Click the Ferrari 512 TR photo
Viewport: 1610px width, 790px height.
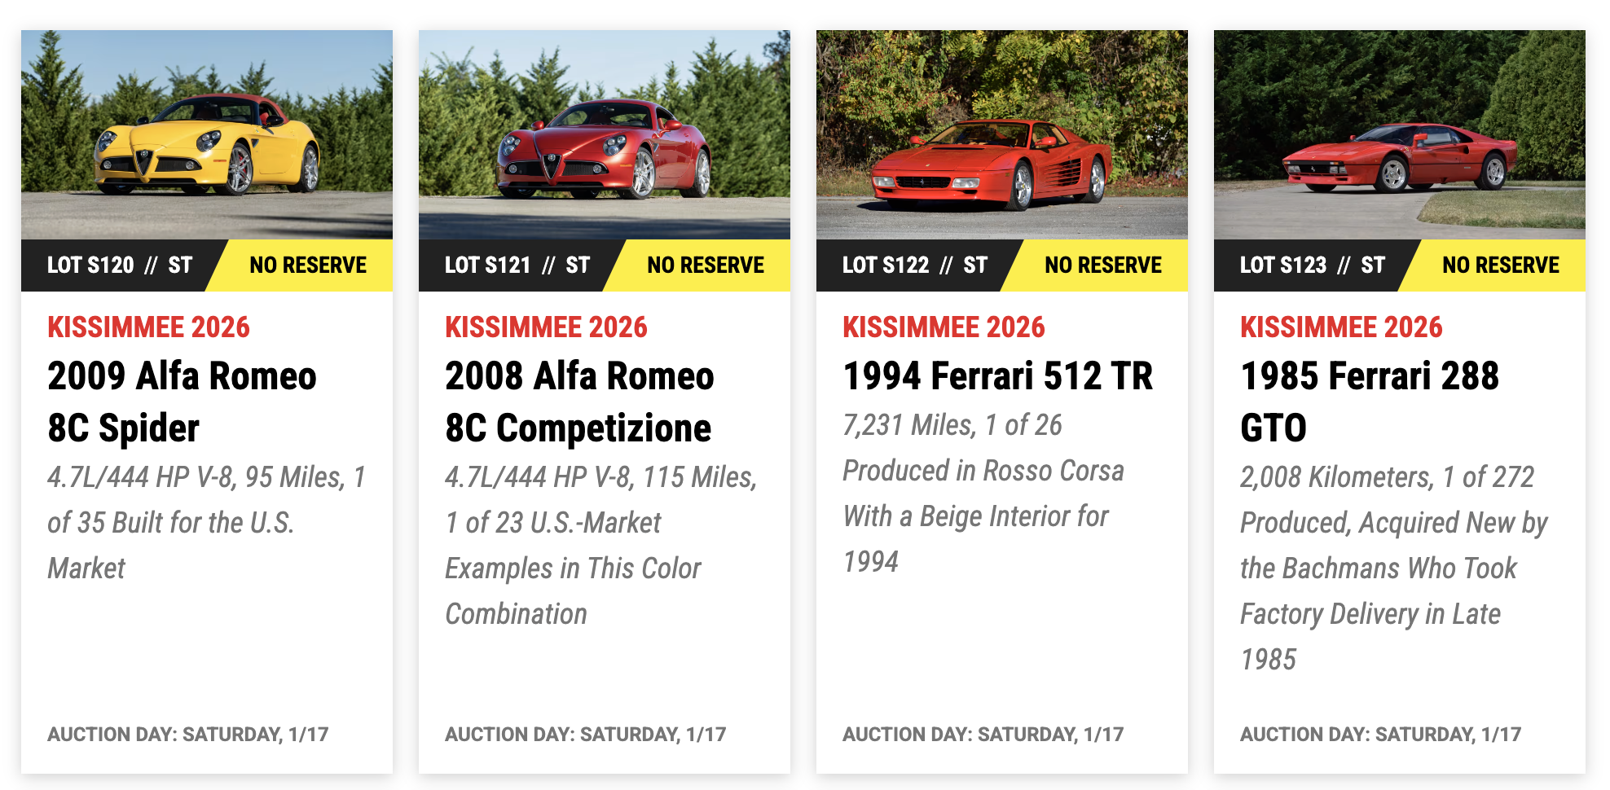pyautogui.click(x=1000, y=134)
